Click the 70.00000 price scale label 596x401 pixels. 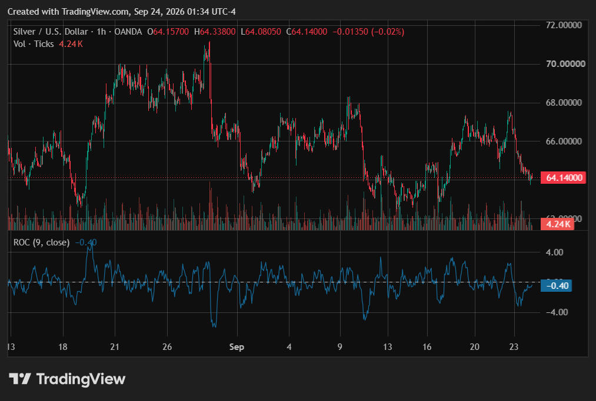point(565,64)
